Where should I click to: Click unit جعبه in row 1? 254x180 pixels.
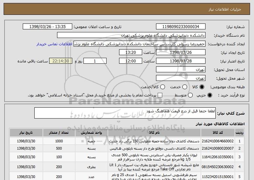[91, 141]
